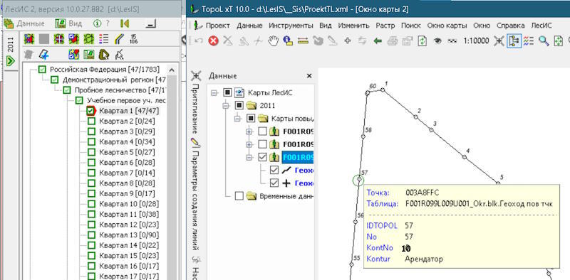Open the Растр menu
Viewport: 570px width, 280px height.
coord(385,26)
